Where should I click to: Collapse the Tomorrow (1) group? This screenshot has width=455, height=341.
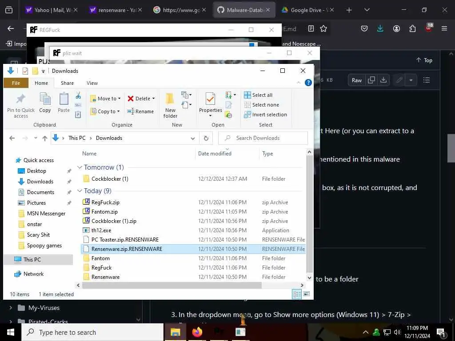pyautogui.click(x=80, y=167)
